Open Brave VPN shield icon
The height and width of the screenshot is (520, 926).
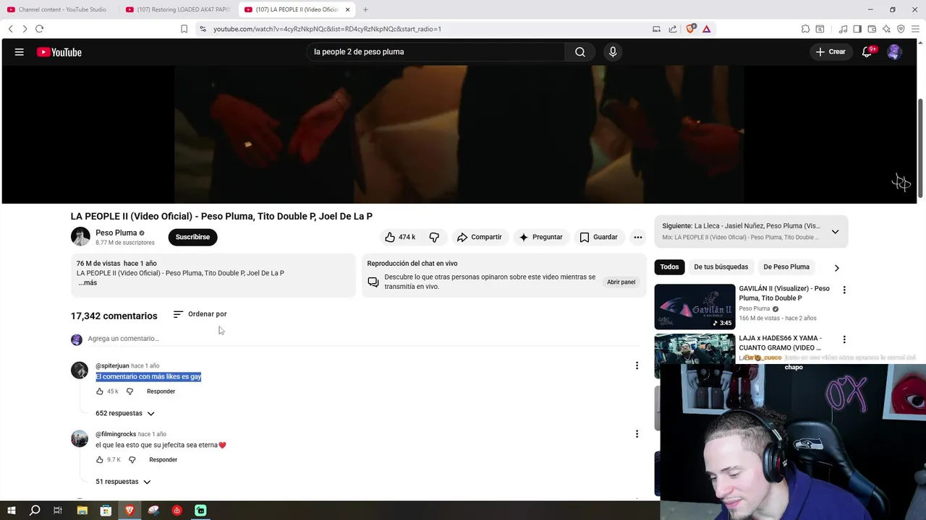pyautogui.click(x=901, y=29)
